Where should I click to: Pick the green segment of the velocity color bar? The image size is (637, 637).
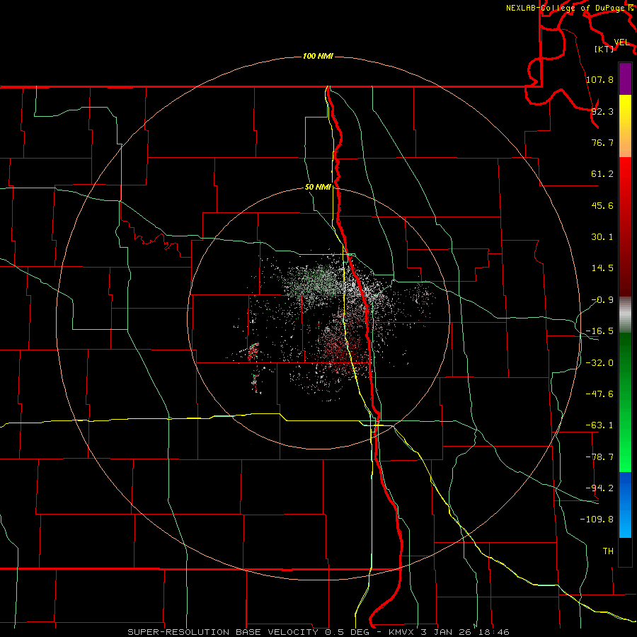(625, 403)
